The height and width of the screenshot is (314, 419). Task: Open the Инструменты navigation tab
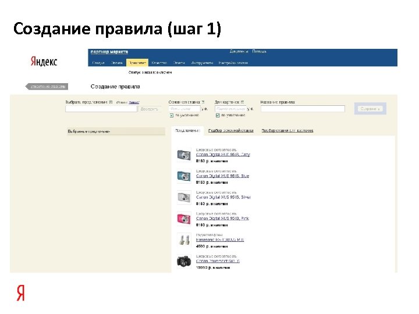(x=202, y=63)
